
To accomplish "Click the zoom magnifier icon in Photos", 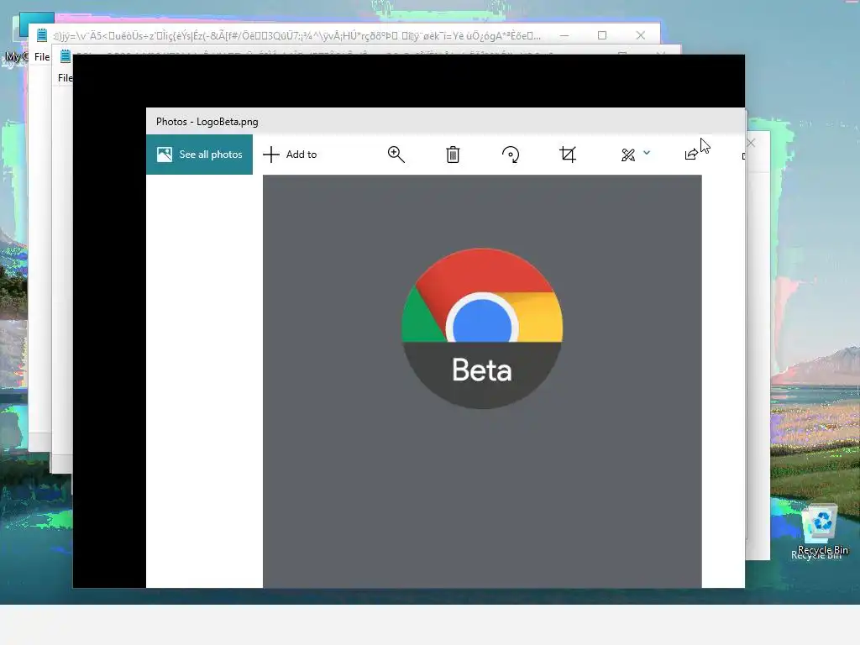I will pos(396,155).
